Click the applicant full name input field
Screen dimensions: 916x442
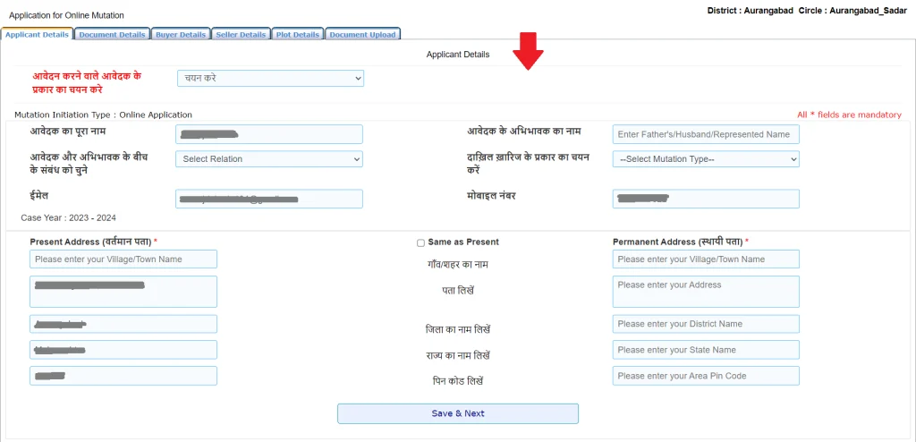(x=269, y=134)
